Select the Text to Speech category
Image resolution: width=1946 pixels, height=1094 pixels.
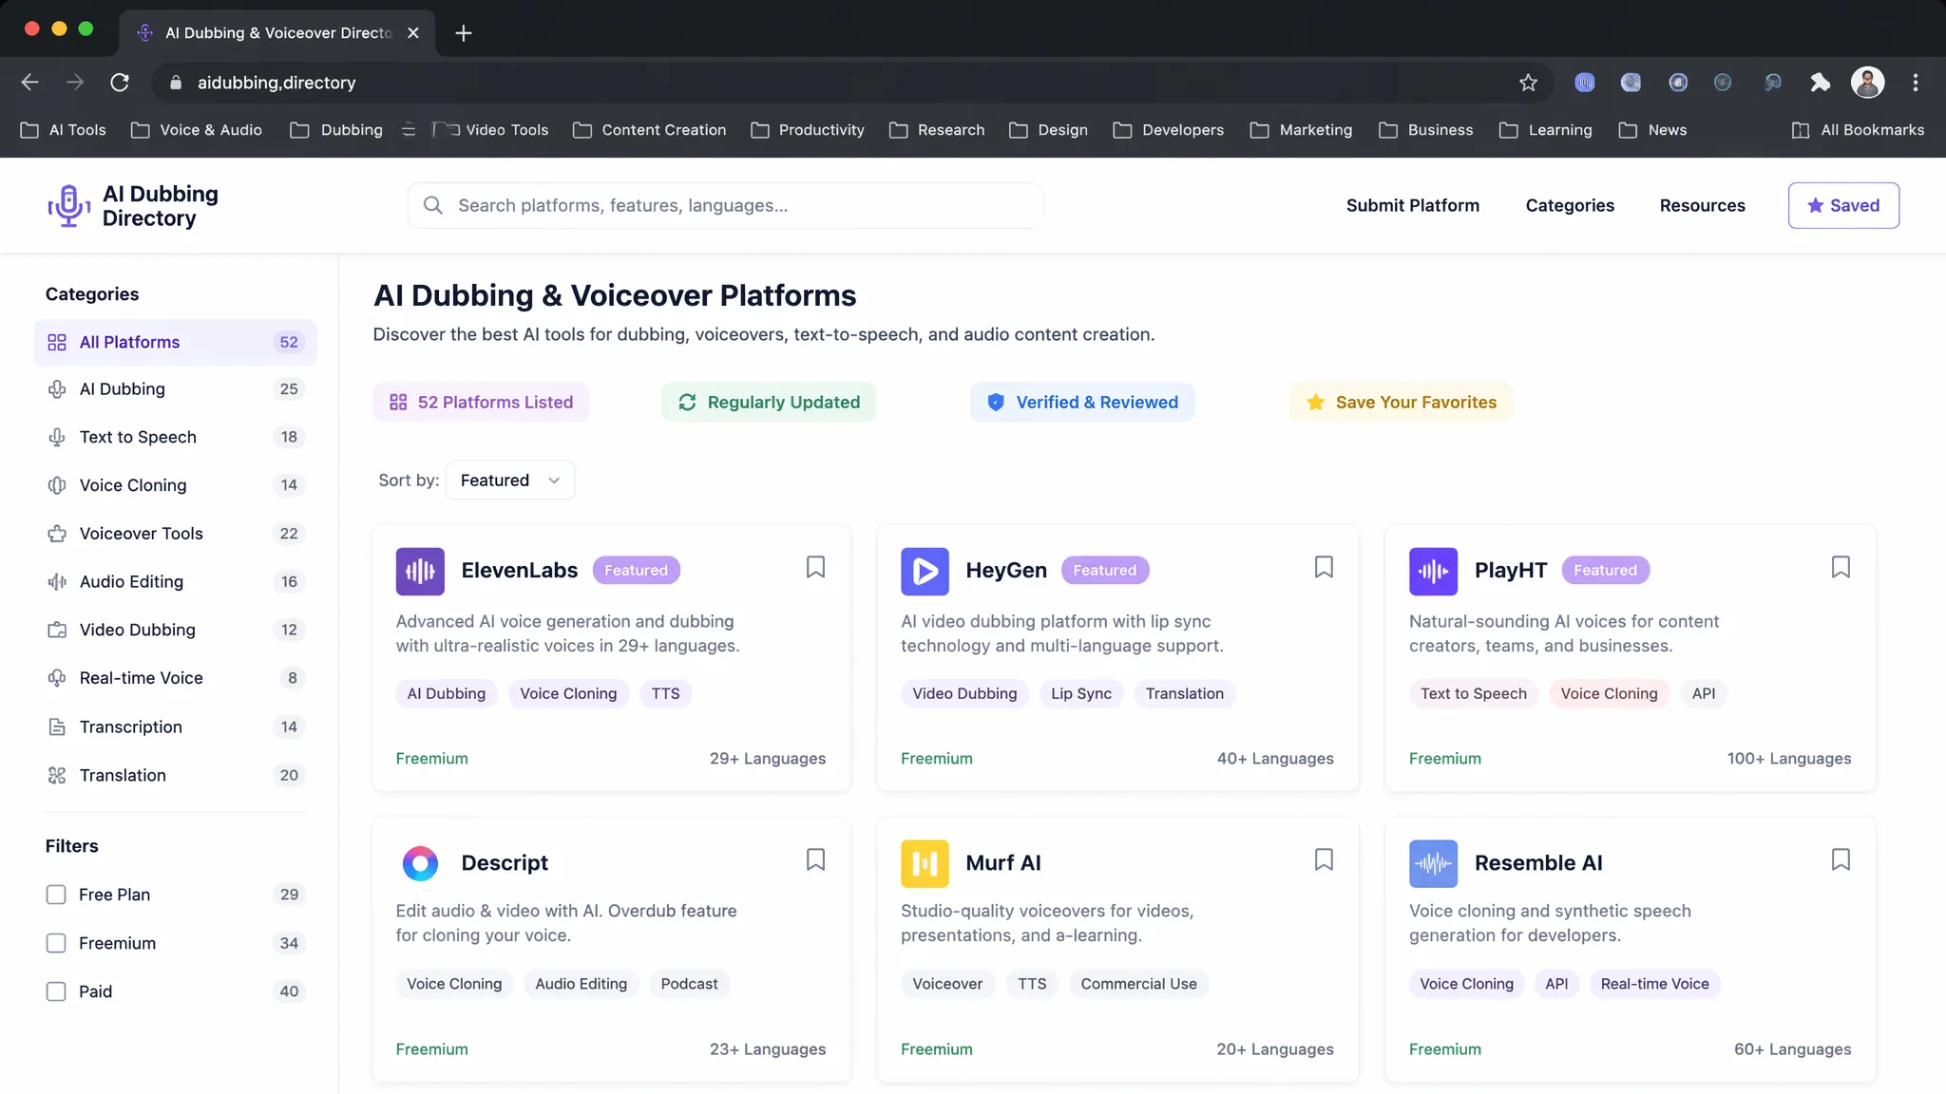pyautogui.click(x=176, y=437)
